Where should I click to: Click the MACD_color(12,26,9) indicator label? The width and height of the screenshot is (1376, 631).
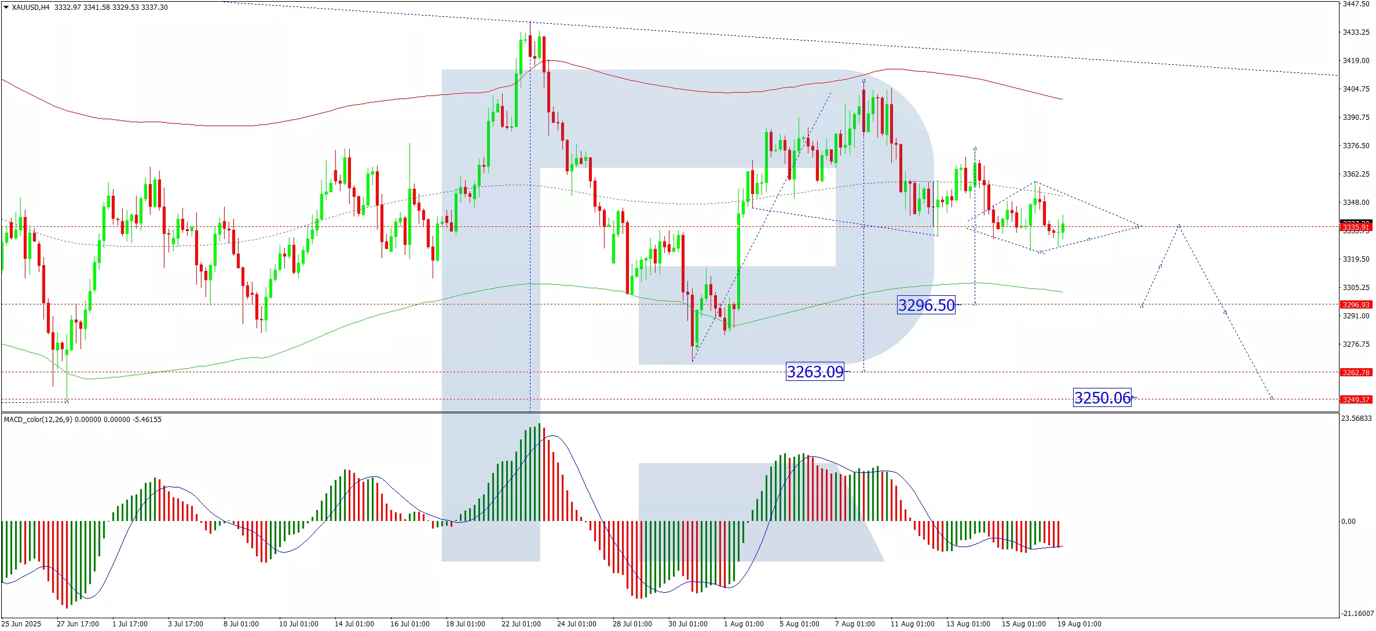tap(38, 420)
